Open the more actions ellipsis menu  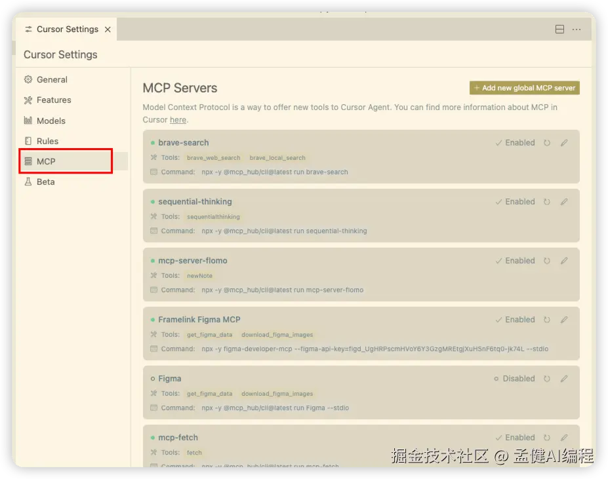tap(577, 29)
